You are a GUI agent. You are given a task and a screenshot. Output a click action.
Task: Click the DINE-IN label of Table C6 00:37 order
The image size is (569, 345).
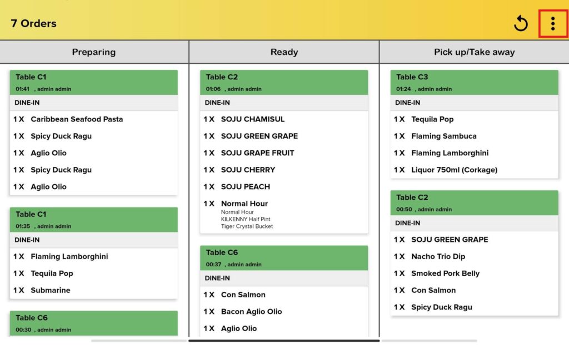coord(217,278)
